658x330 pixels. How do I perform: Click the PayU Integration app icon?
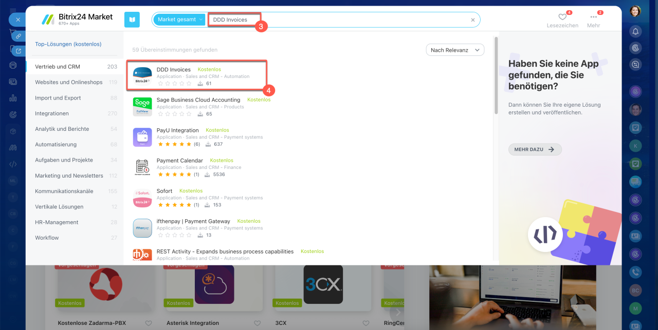click(142, 137)
